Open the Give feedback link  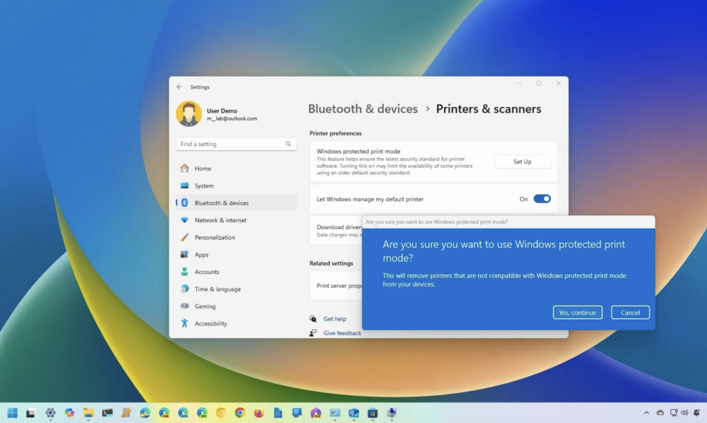point(342,333)
